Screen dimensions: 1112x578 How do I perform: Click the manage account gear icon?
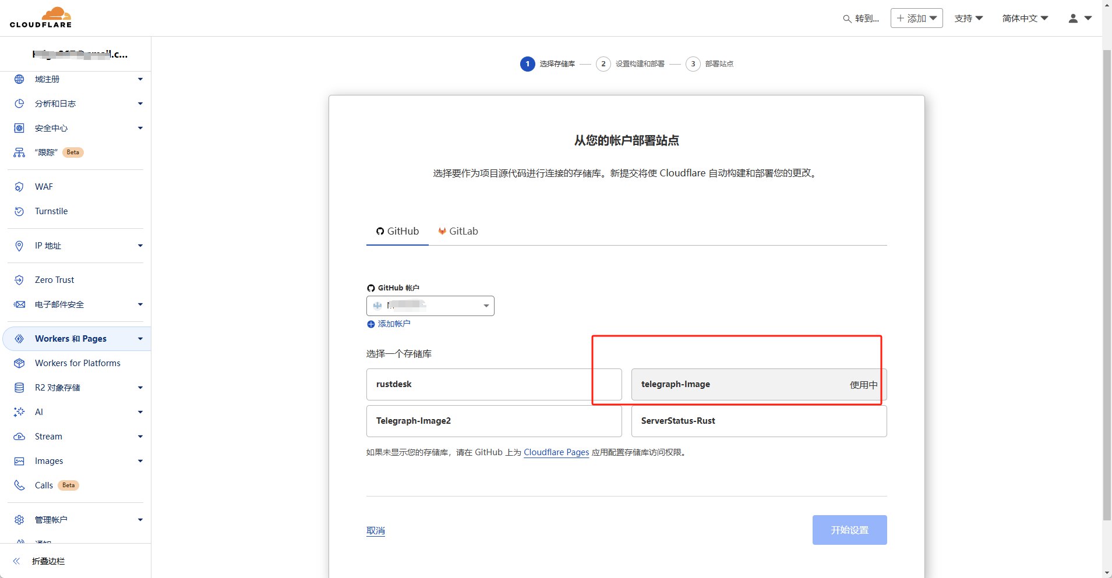[19, 520]
